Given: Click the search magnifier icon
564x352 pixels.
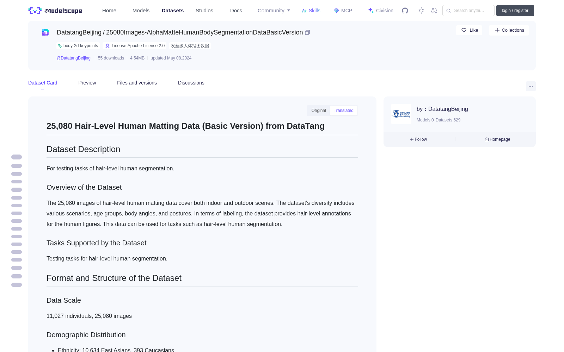Looking at the screenshot, I should point(448,11).
